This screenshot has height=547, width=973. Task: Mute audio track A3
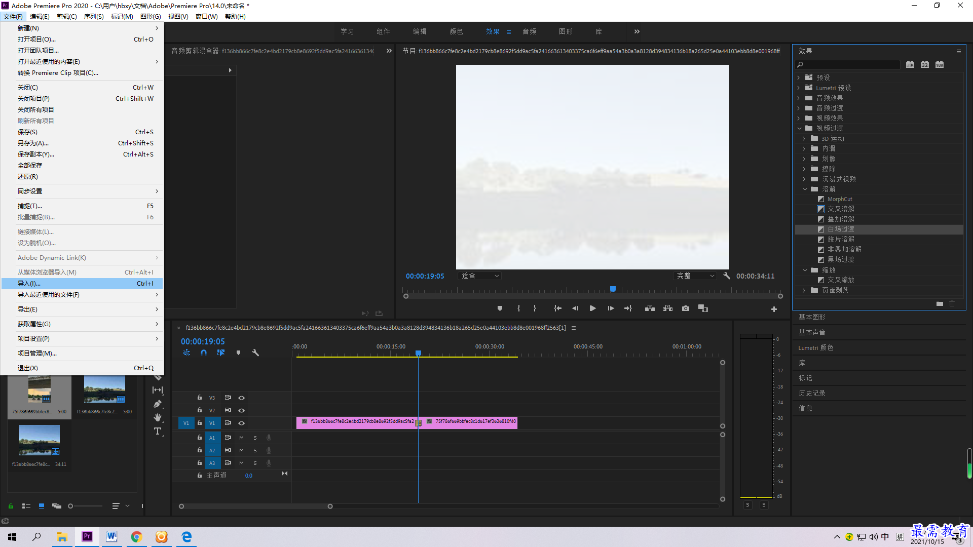241,463
